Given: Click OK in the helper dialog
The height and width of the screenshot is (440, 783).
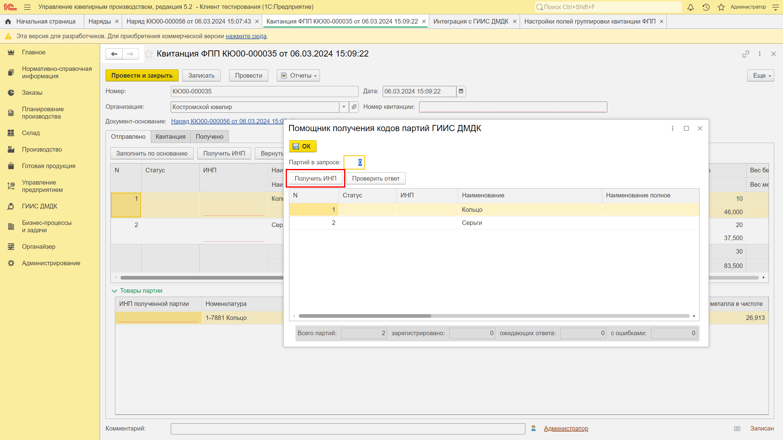Looking at the screenshot, I should (x=302, y=146).
